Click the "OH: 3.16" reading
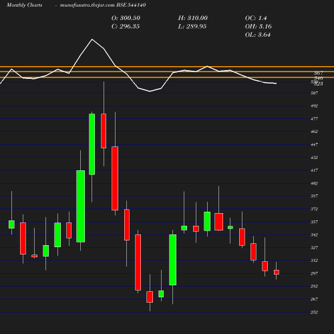Viewport: 334px width, 334px height. tap(259, 27)
